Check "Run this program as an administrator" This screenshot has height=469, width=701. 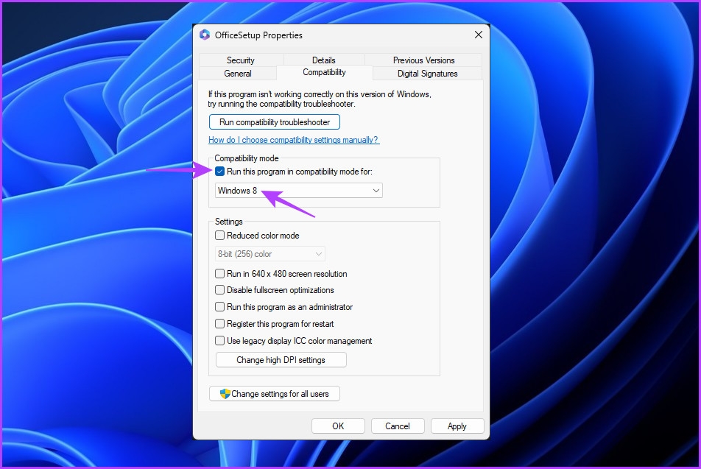219,307
